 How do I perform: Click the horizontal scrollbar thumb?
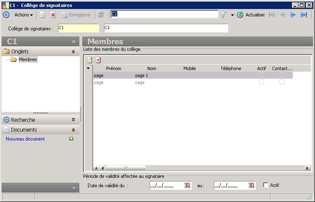click(126, 168)
